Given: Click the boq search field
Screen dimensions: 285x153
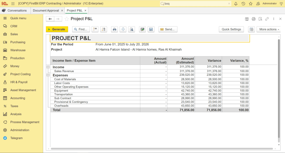Looking at the screenshot, I should point(195,4).
